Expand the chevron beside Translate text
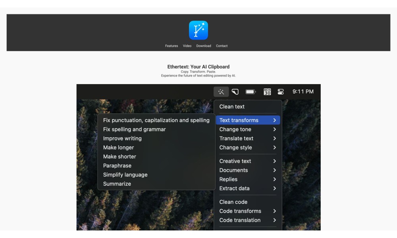Image resolution: width=397 pixels, height=238 pixels. tap(274, 138)
